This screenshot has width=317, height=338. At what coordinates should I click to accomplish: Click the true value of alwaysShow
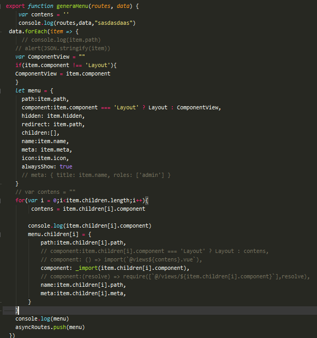66,167
